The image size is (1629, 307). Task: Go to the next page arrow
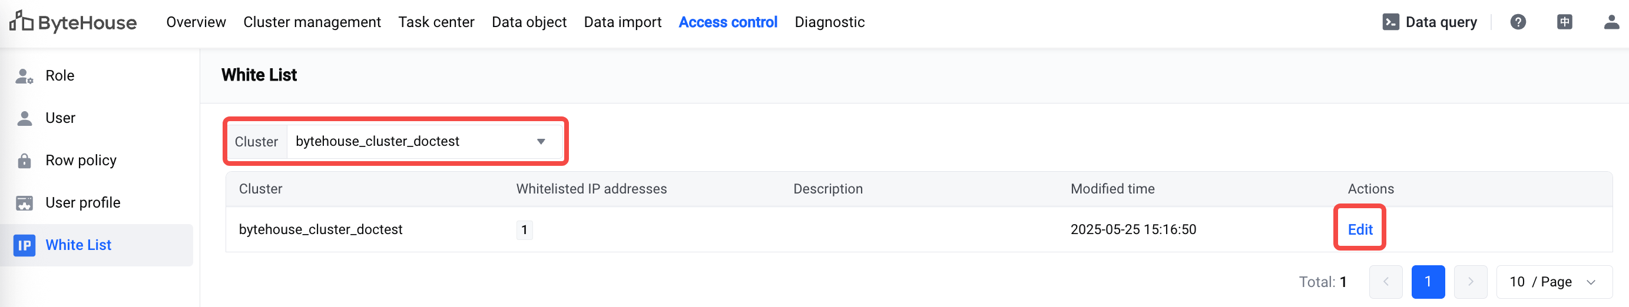pyautogui.click(x=1470, y=282)
